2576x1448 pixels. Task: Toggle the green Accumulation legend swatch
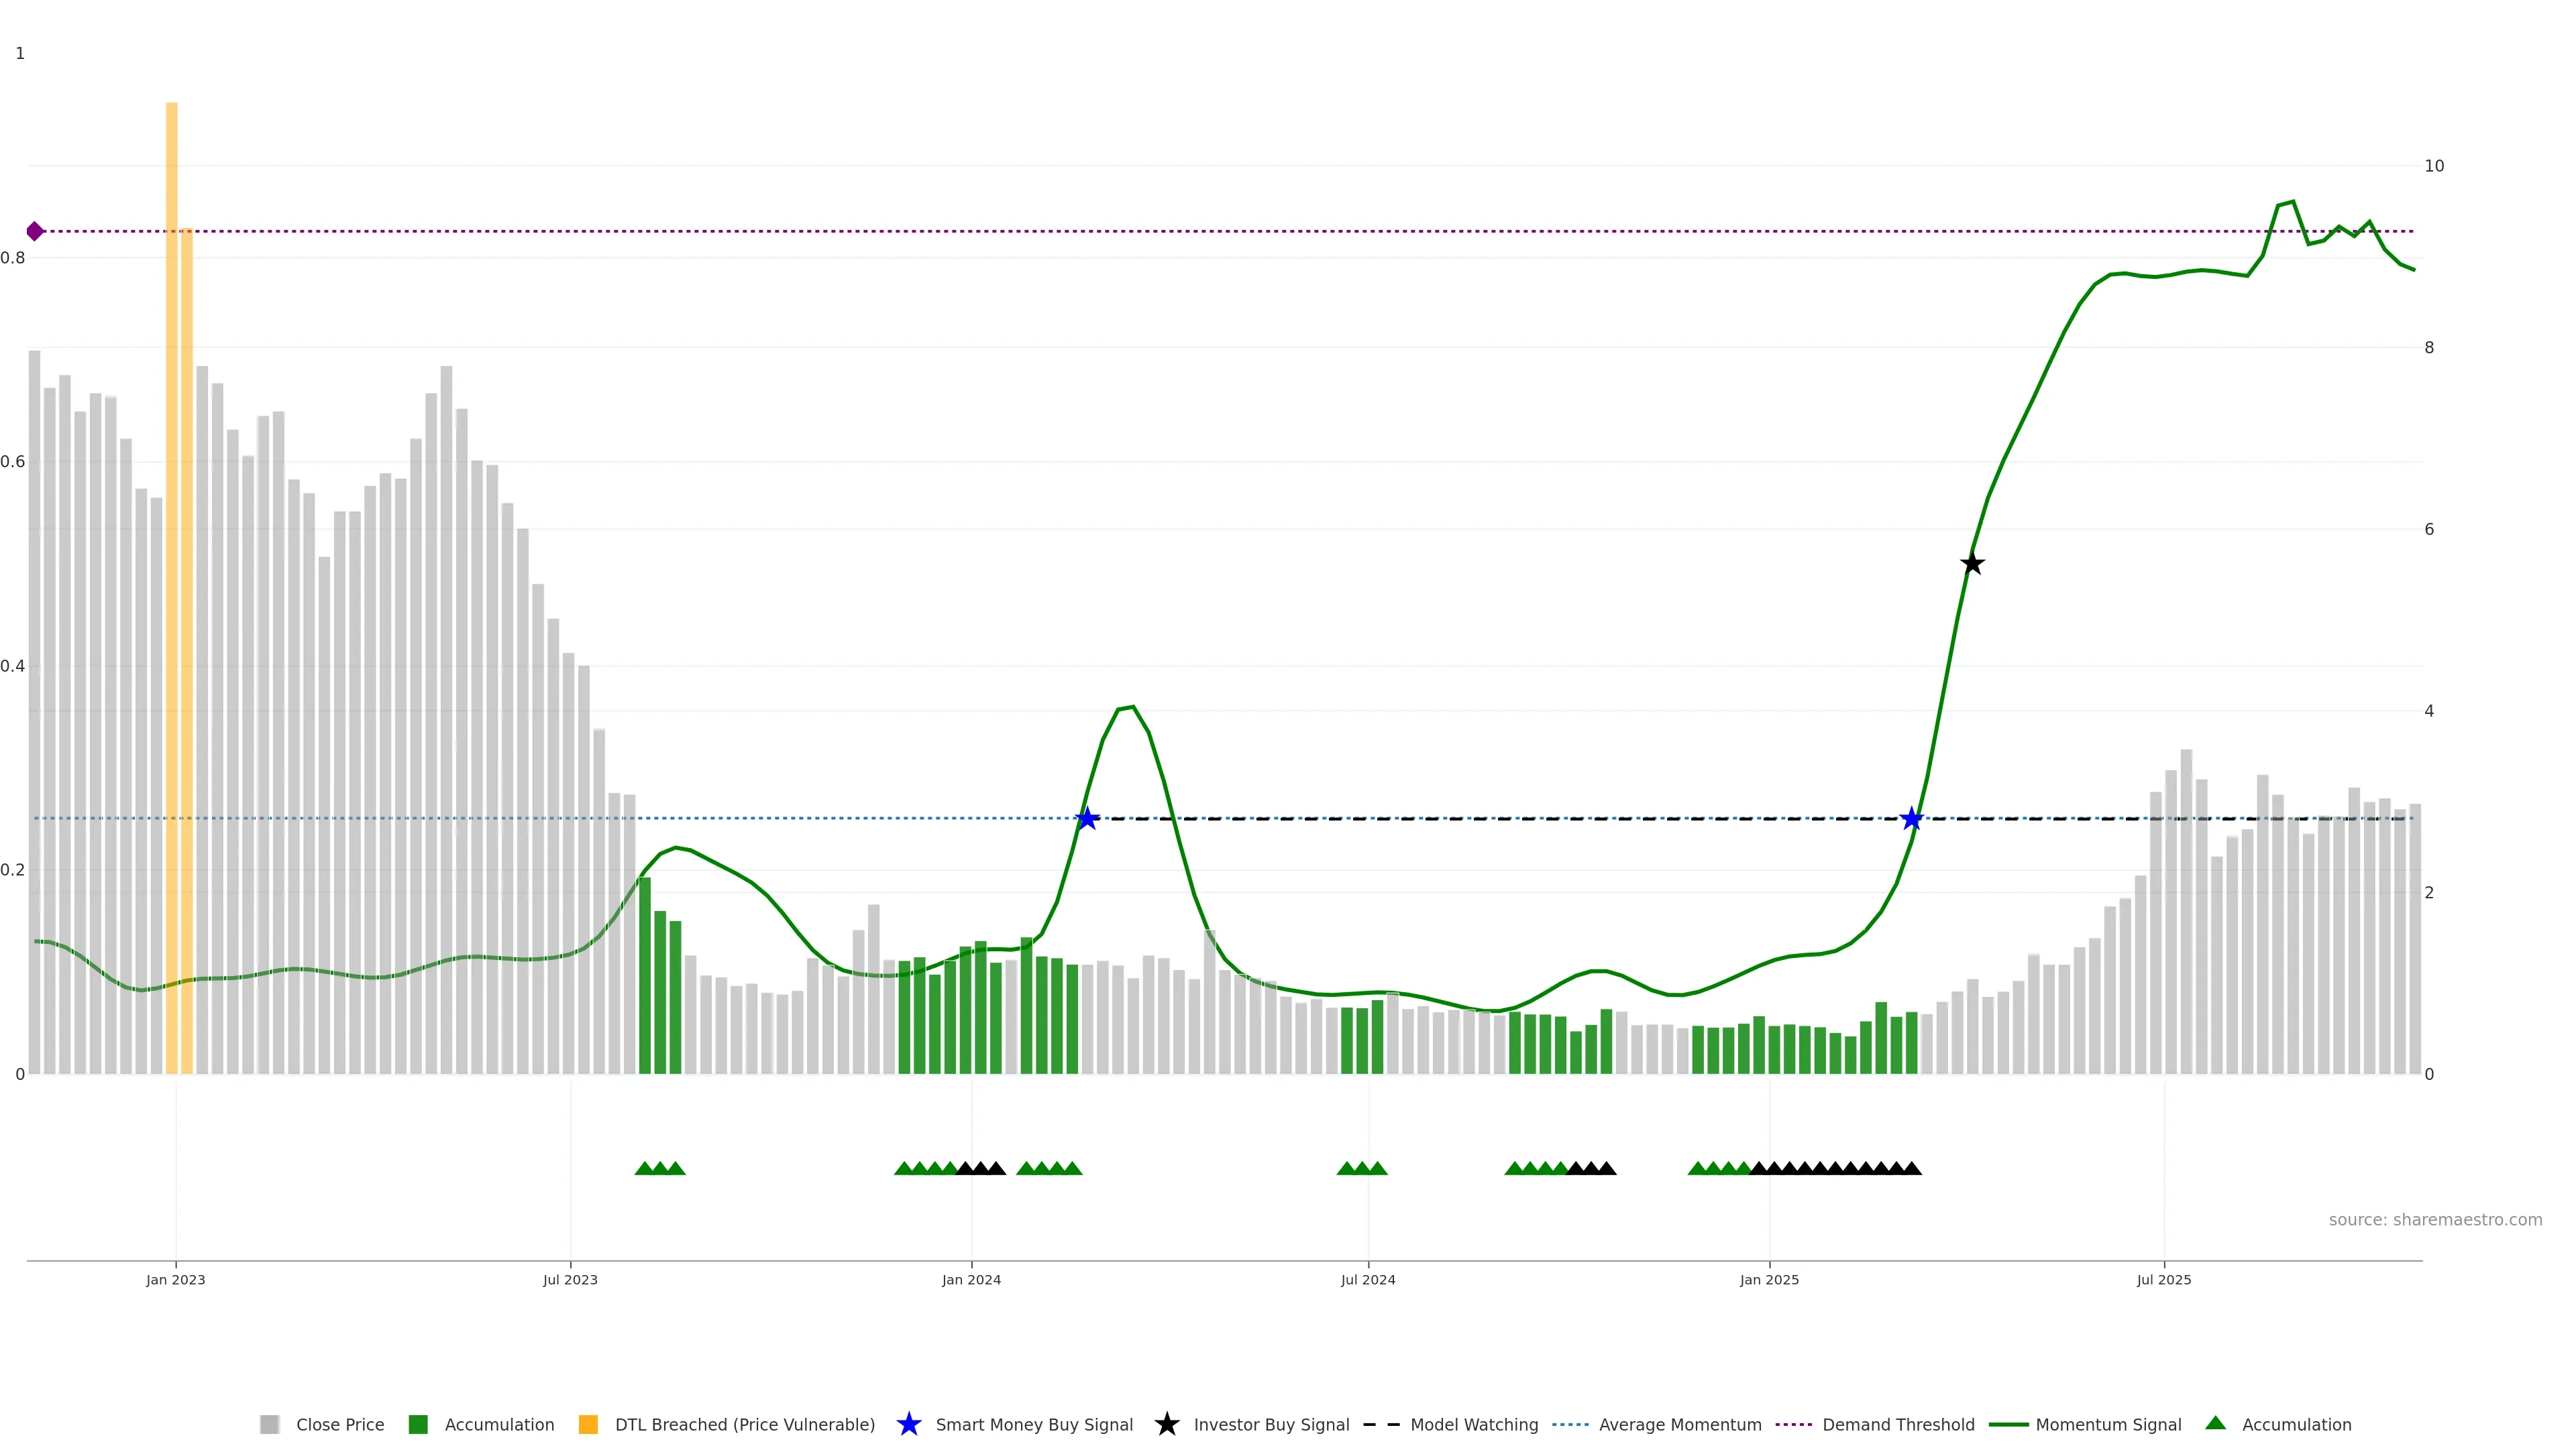418,1424
